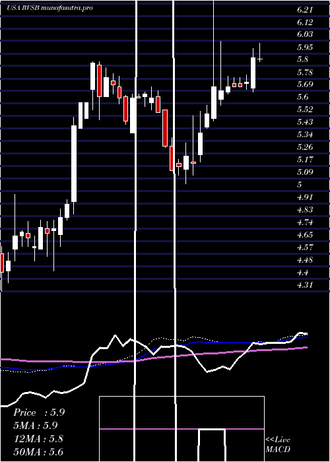Click the 5.6 price axis label

(x=302, y=97)
